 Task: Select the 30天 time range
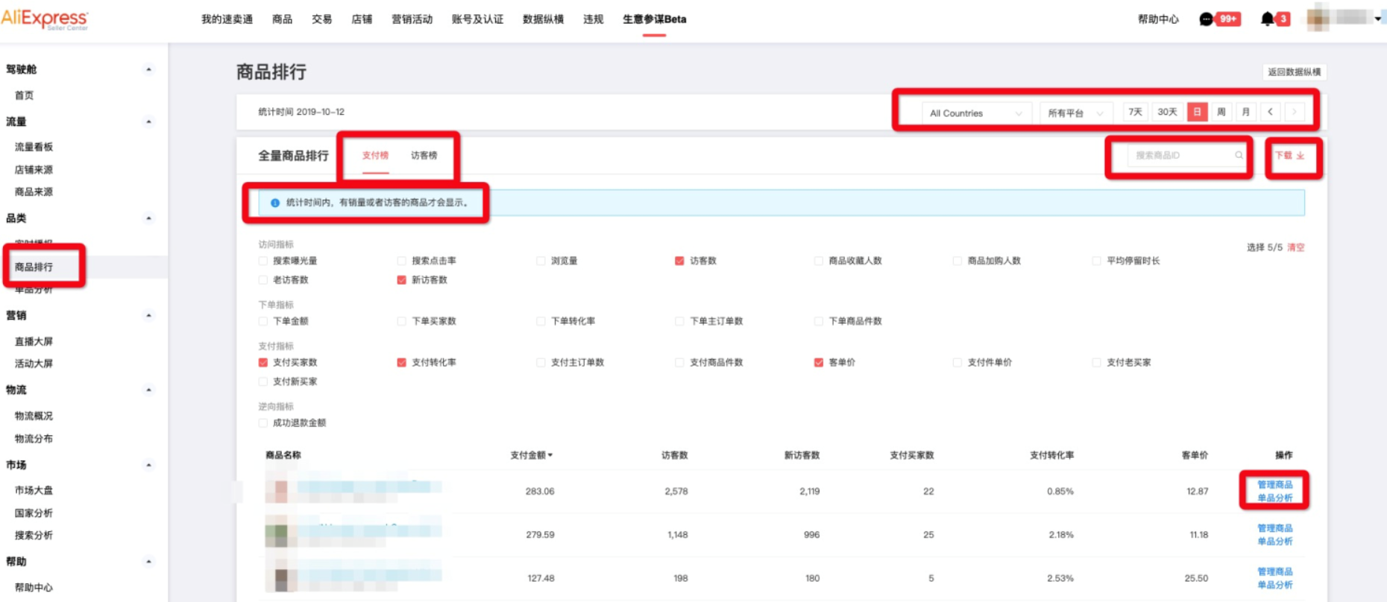pyautogui.click(x=1167, y=112)
